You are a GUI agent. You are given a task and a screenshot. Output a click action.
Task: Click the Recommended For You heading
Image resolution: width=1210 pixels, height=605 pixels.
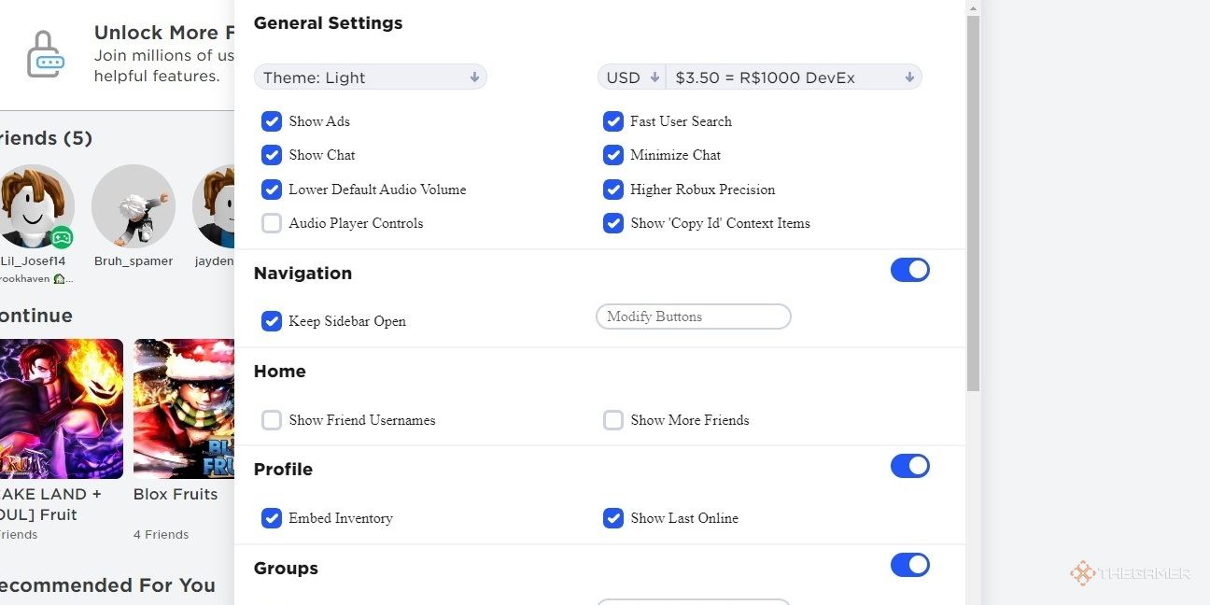coord(107,585)
